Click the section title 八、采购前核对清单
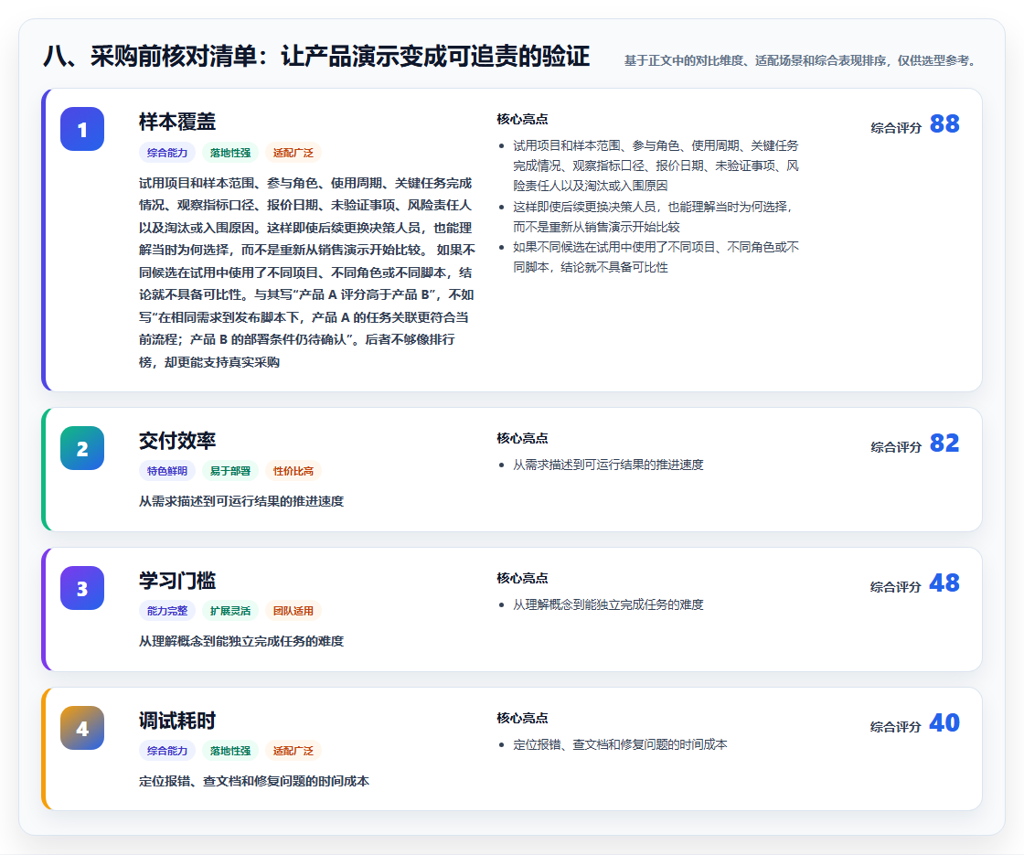This screenshot has height=855, width=1024. click(x=316, y=56)
